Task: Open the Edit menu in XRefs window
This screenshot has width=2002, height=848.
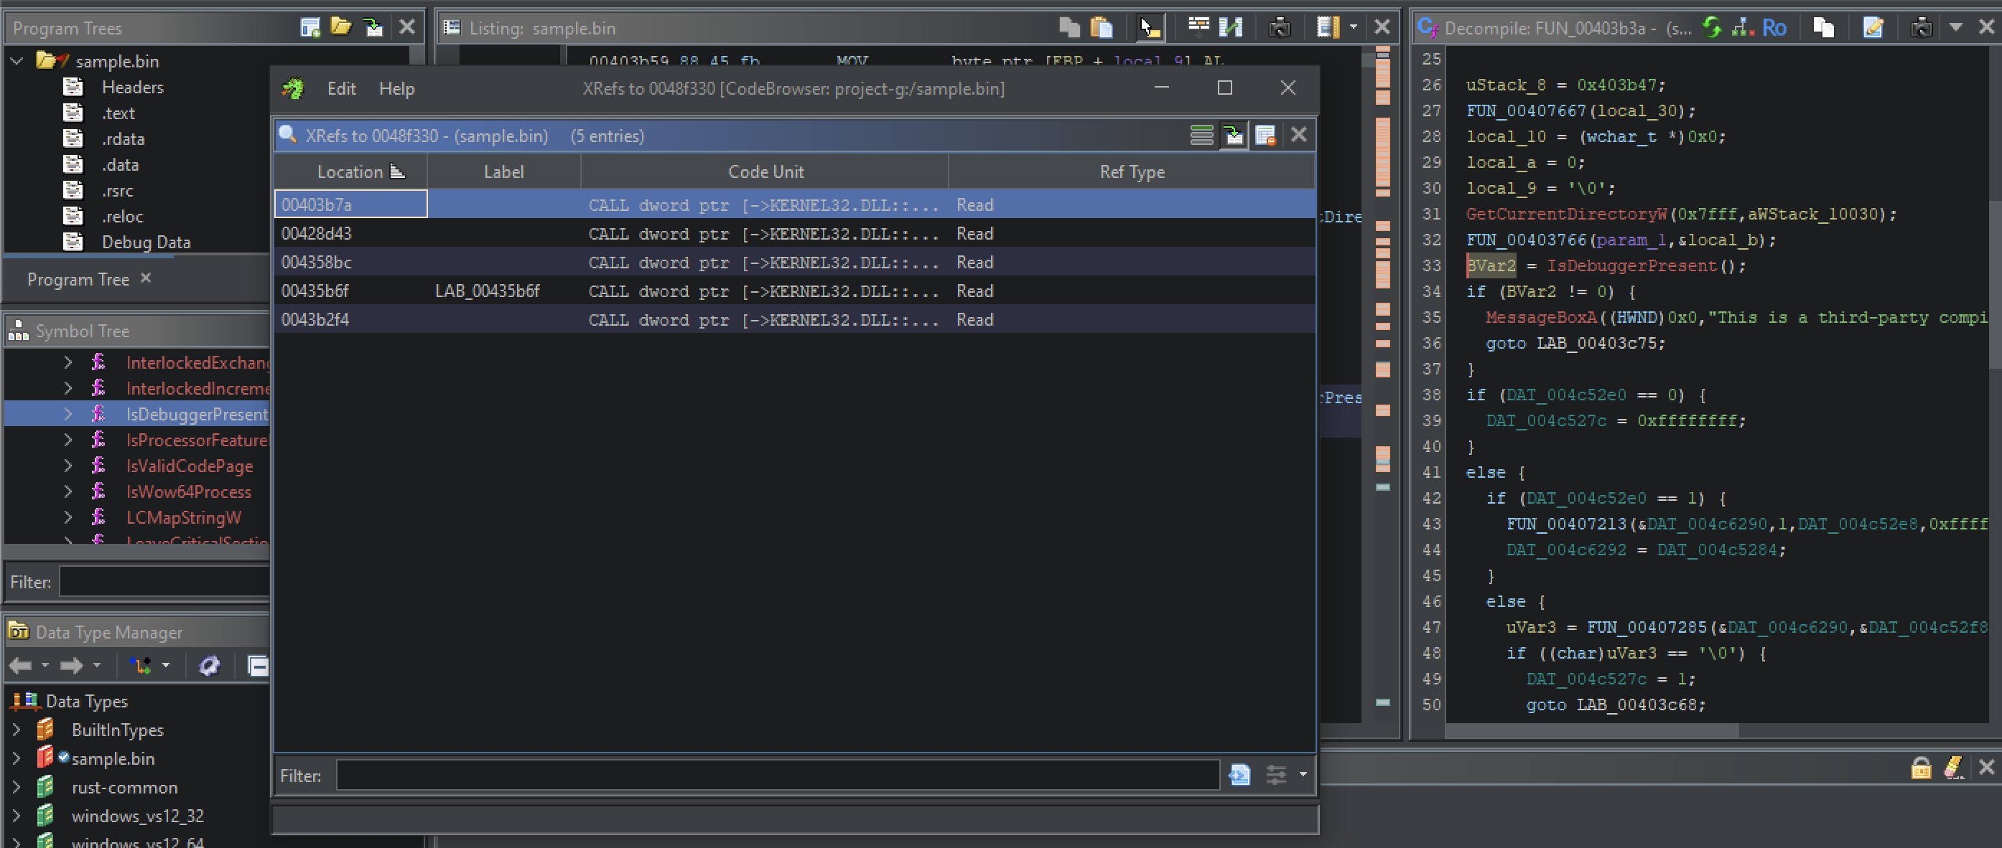Action: coord(341,88)
